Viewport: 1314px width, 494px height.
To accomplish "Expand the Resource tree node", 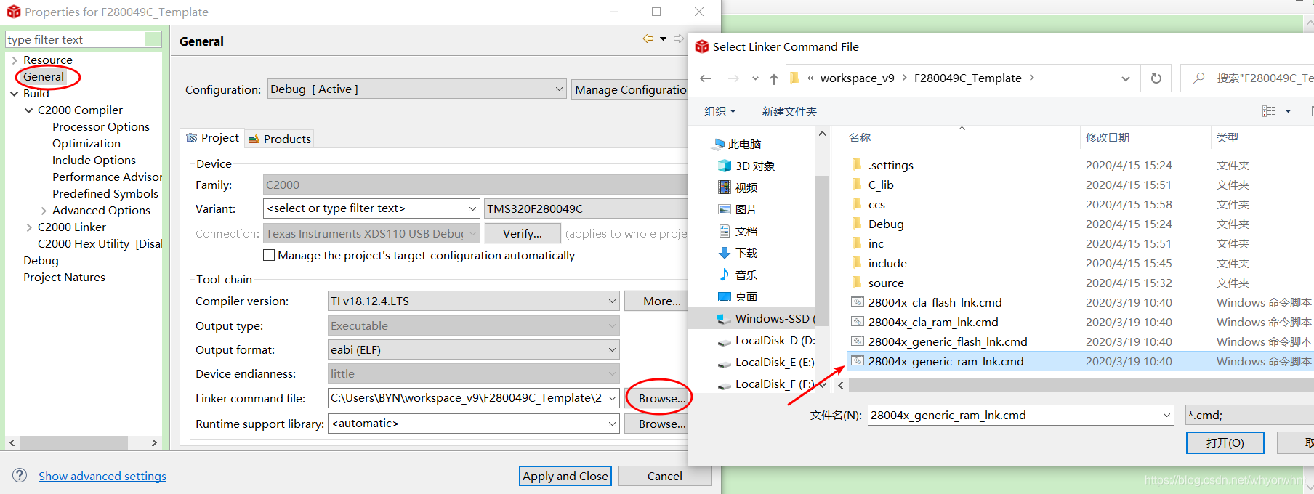I will point(15,60).
